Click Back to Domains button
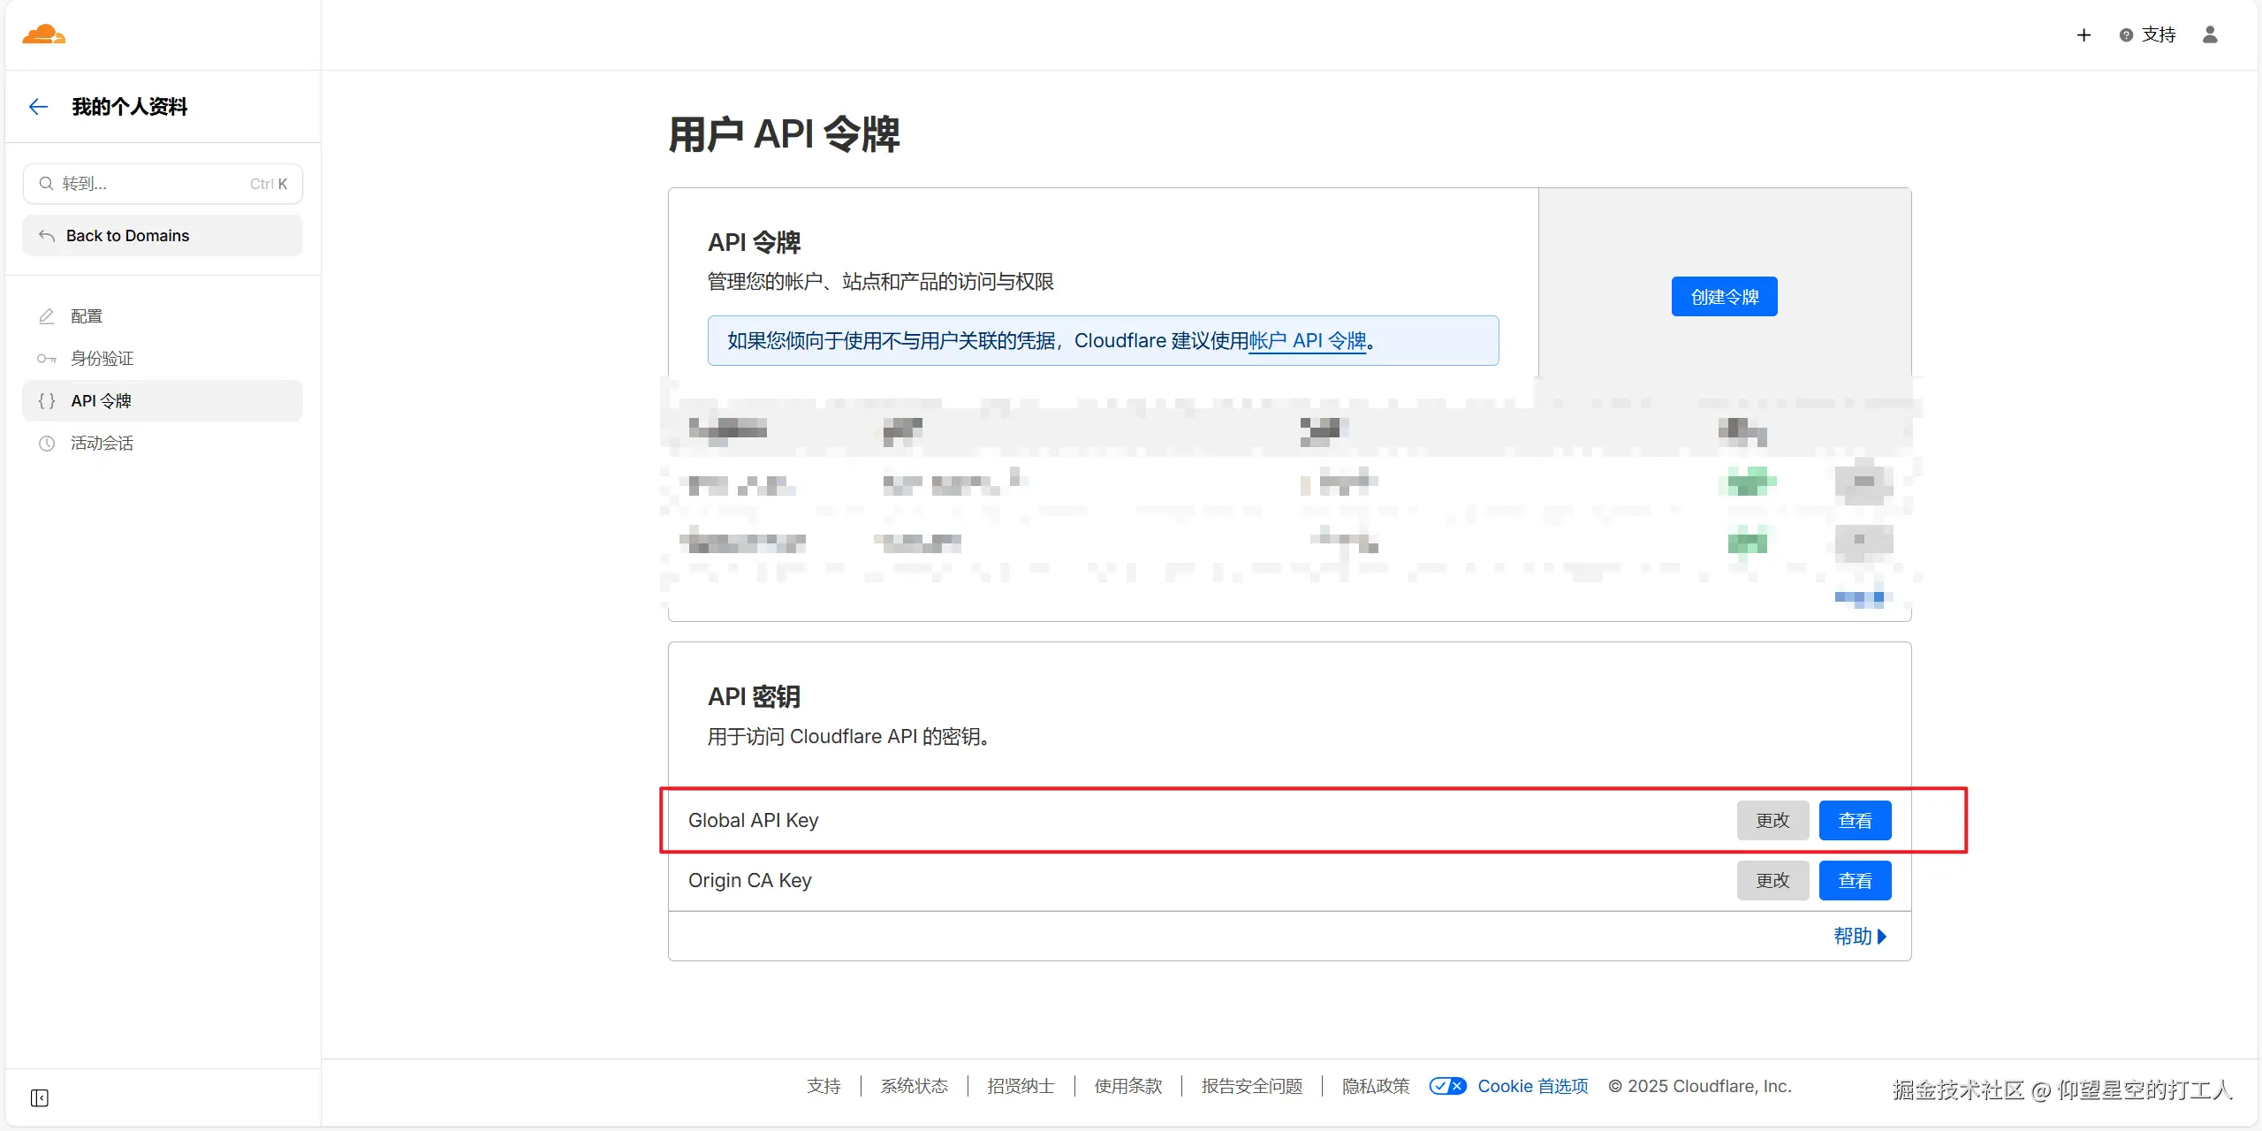The width and height of the screenshot is (2262, 1131). coord(163,236)
